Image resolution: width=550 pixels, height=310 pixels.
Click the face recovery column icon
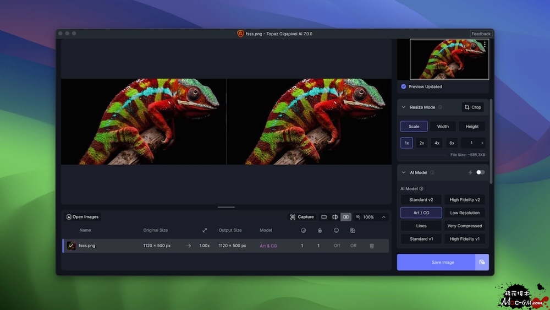click(x=337, y=230)
